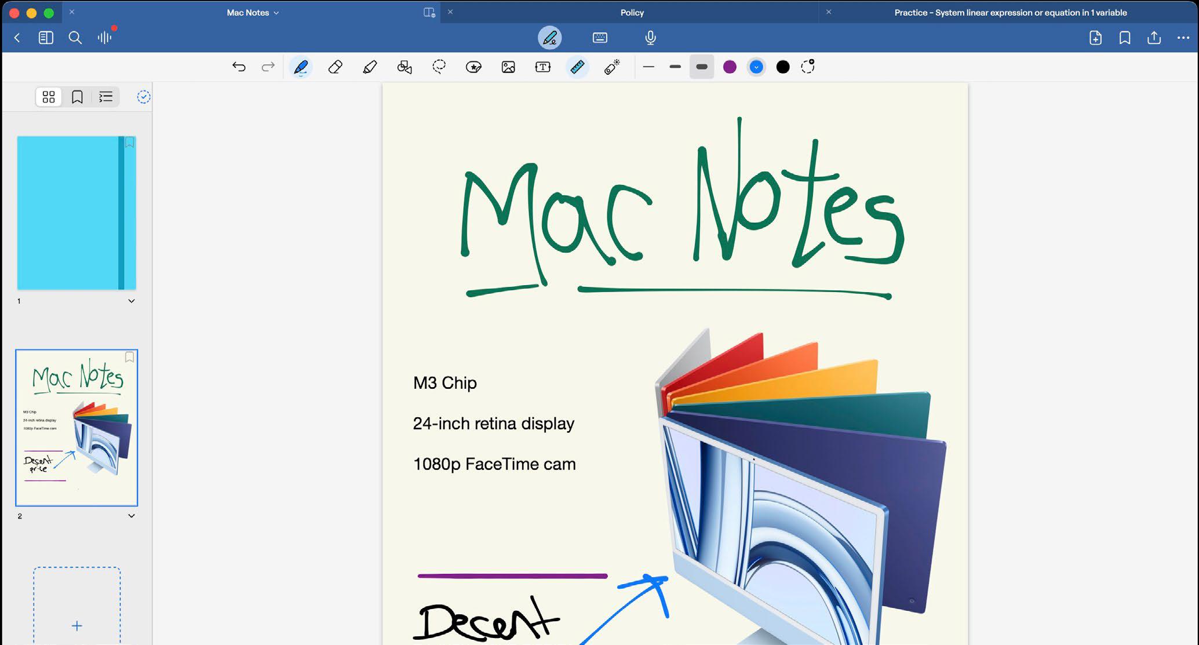Switch sidebar to outline view
Image resolution: width=1199 pixels, height=645 pixels.
tap(105, 97)
